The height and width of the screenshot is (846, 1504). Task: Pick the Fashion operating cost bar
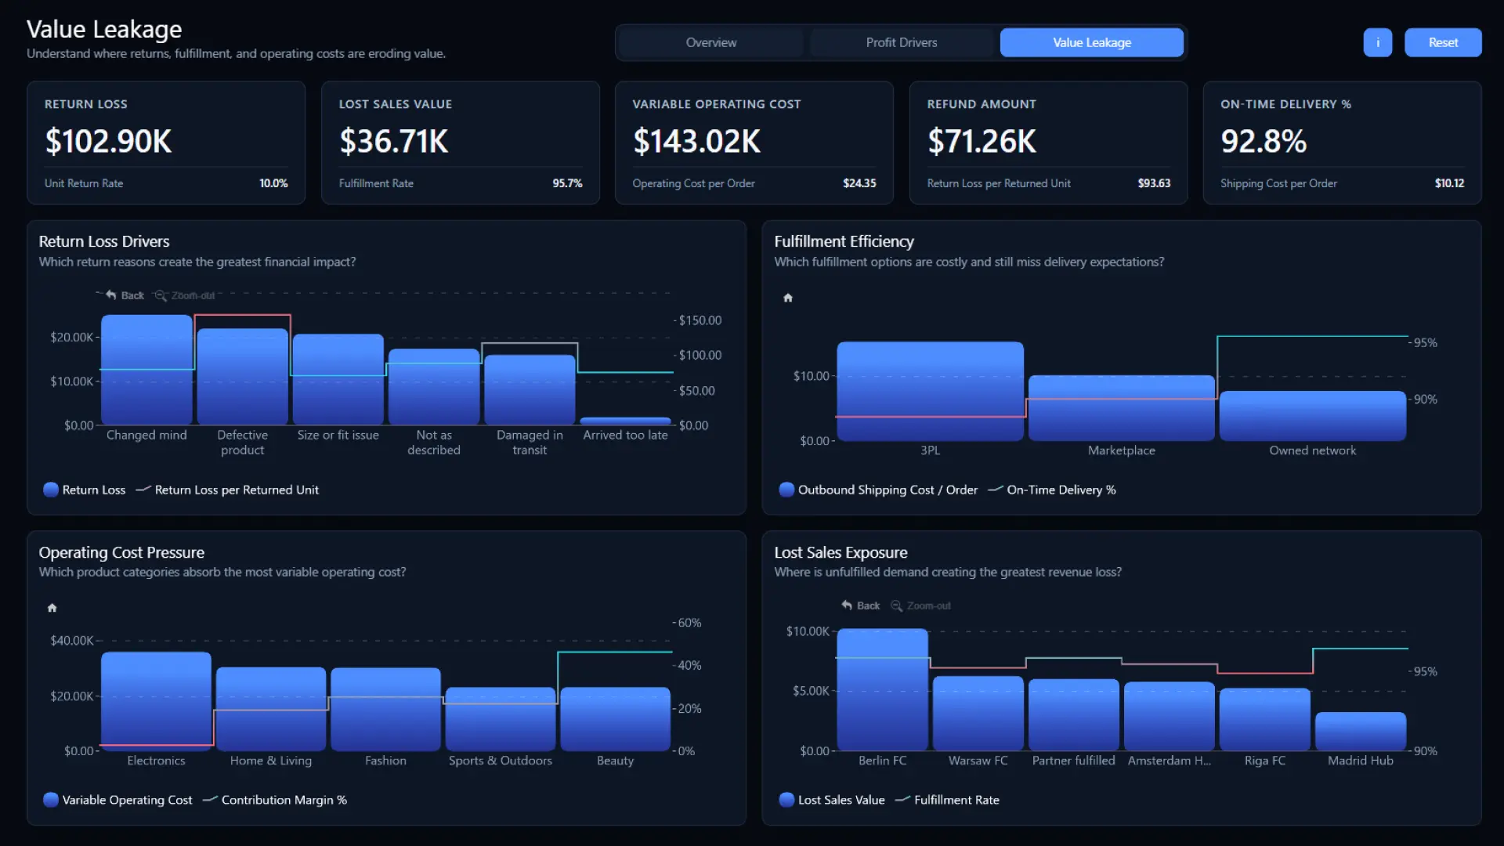click(x=385, y=710)
